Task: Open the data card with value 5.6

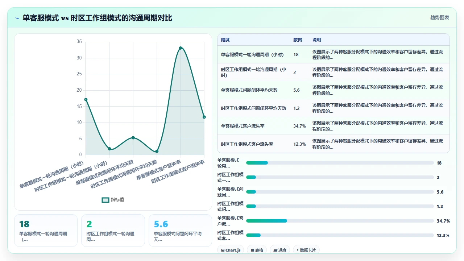Action: point(180,231)
